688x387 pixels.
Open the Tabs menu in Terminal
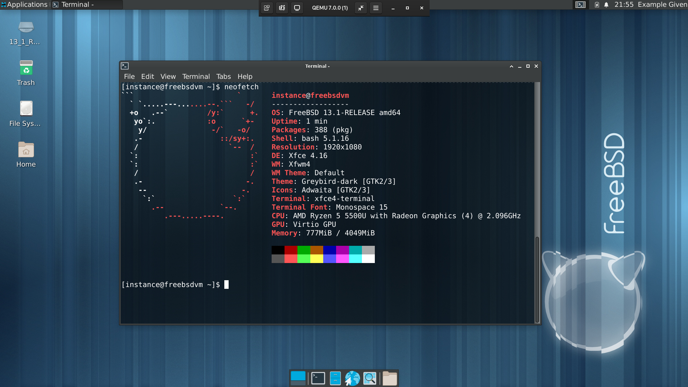(x=224, y=76)
